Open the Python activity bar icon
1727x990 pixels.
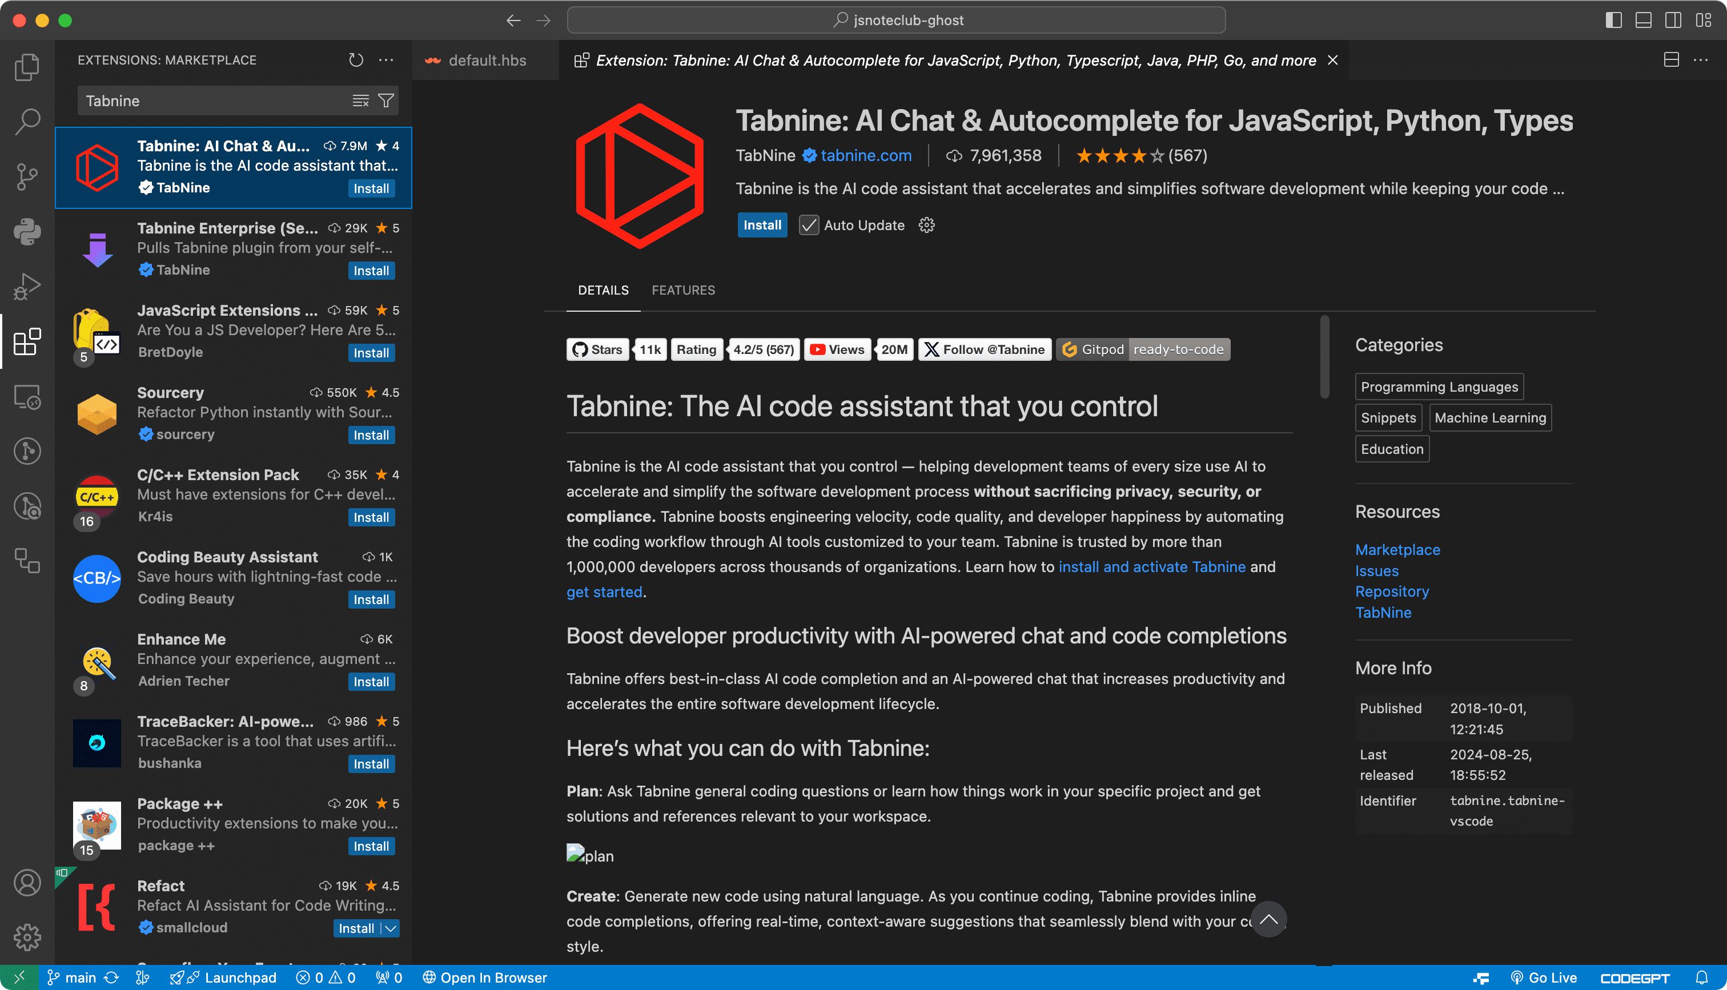coord(27,231)
